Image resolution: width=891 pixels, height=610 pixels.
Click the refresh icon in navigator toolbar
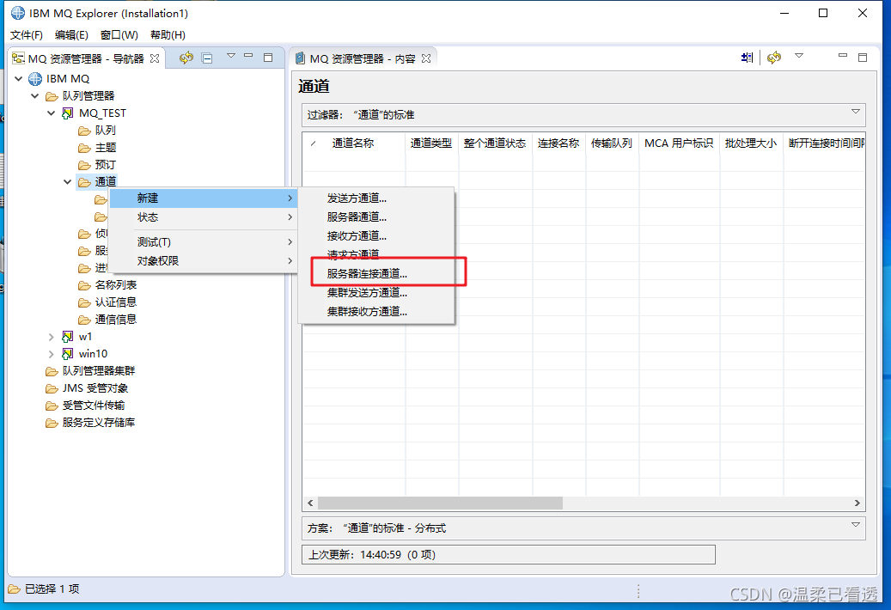[x=186, y=58]
